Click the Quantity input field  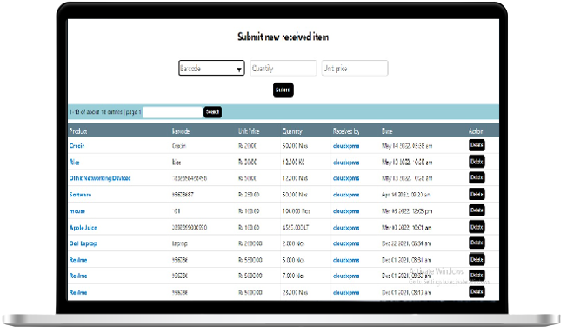point(283,68)
